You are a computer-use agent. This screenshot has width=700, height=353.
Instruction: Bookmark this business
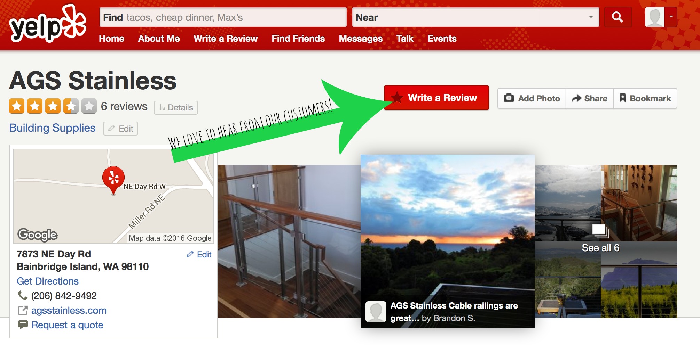tap(645, 99)
